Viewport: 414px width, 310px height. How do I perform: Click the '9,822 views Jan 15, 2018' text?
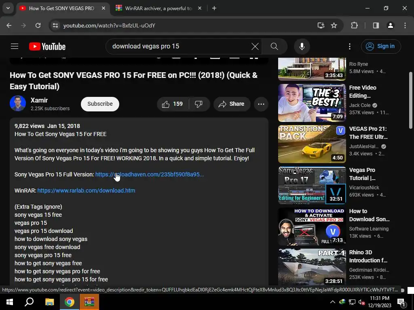47,126
